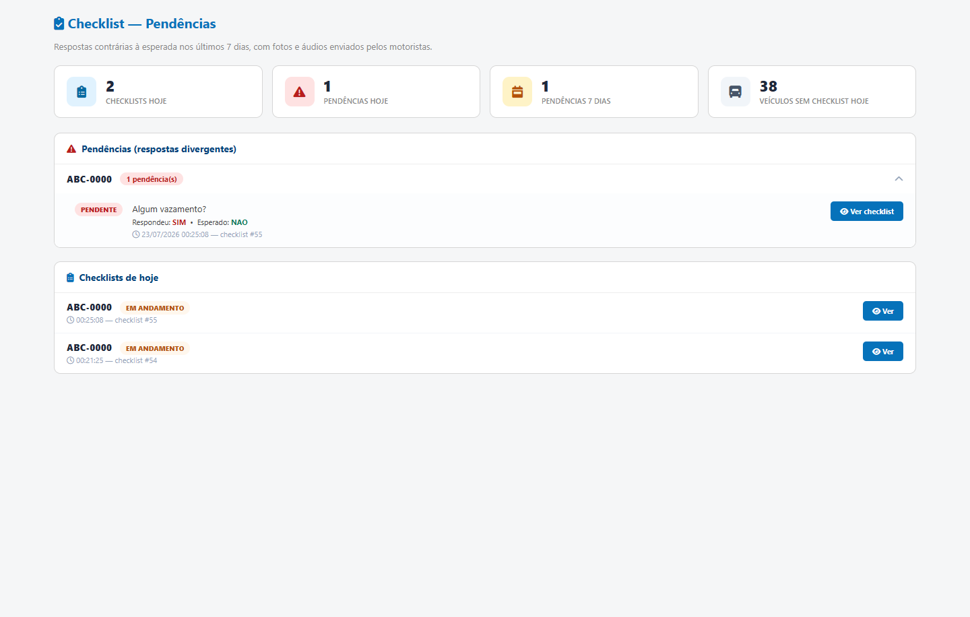Click the orange calendar icon for Pendências 7 Dias
The width and height of the screenshot is (970, 617).
tap(517, 92)
